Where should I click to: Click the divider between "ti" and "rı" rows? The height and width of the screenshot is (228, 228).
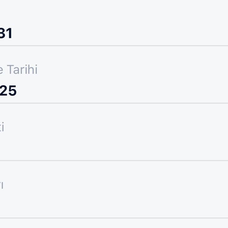114,161
